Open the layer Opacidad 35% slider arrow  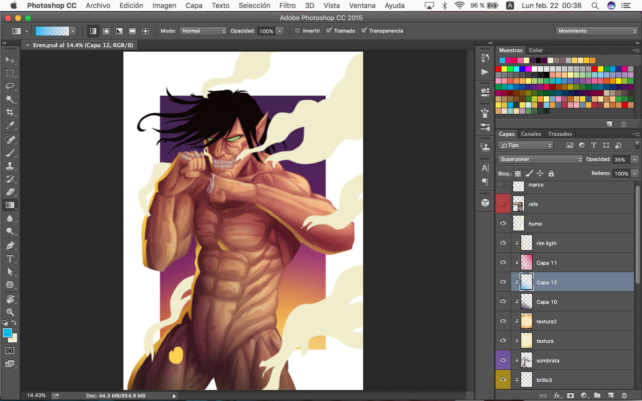click(x=634, y=159)
